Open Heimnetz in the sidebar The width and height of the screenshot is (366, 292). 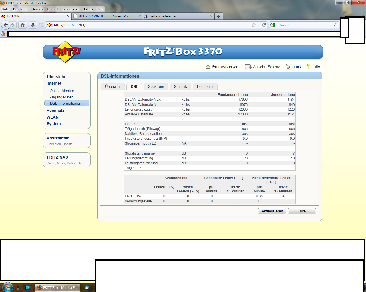pyautogui.click(x=55, y=111)
